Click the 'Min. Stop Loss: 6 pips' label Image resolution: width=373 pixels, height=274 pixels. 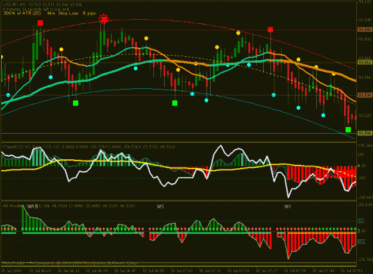[x=72, y=13]
